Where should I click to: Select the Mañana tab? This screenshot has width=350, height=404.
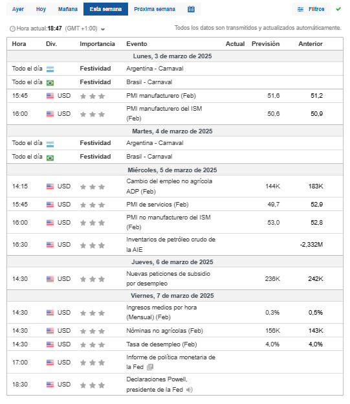click(x=68, y=9)
